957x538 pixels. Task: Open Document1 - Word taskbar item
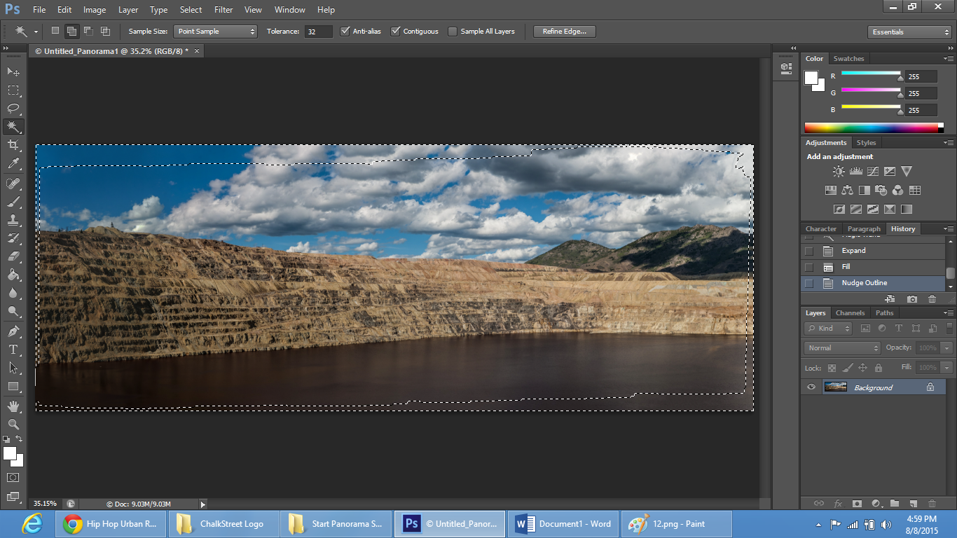pos(564,524)
